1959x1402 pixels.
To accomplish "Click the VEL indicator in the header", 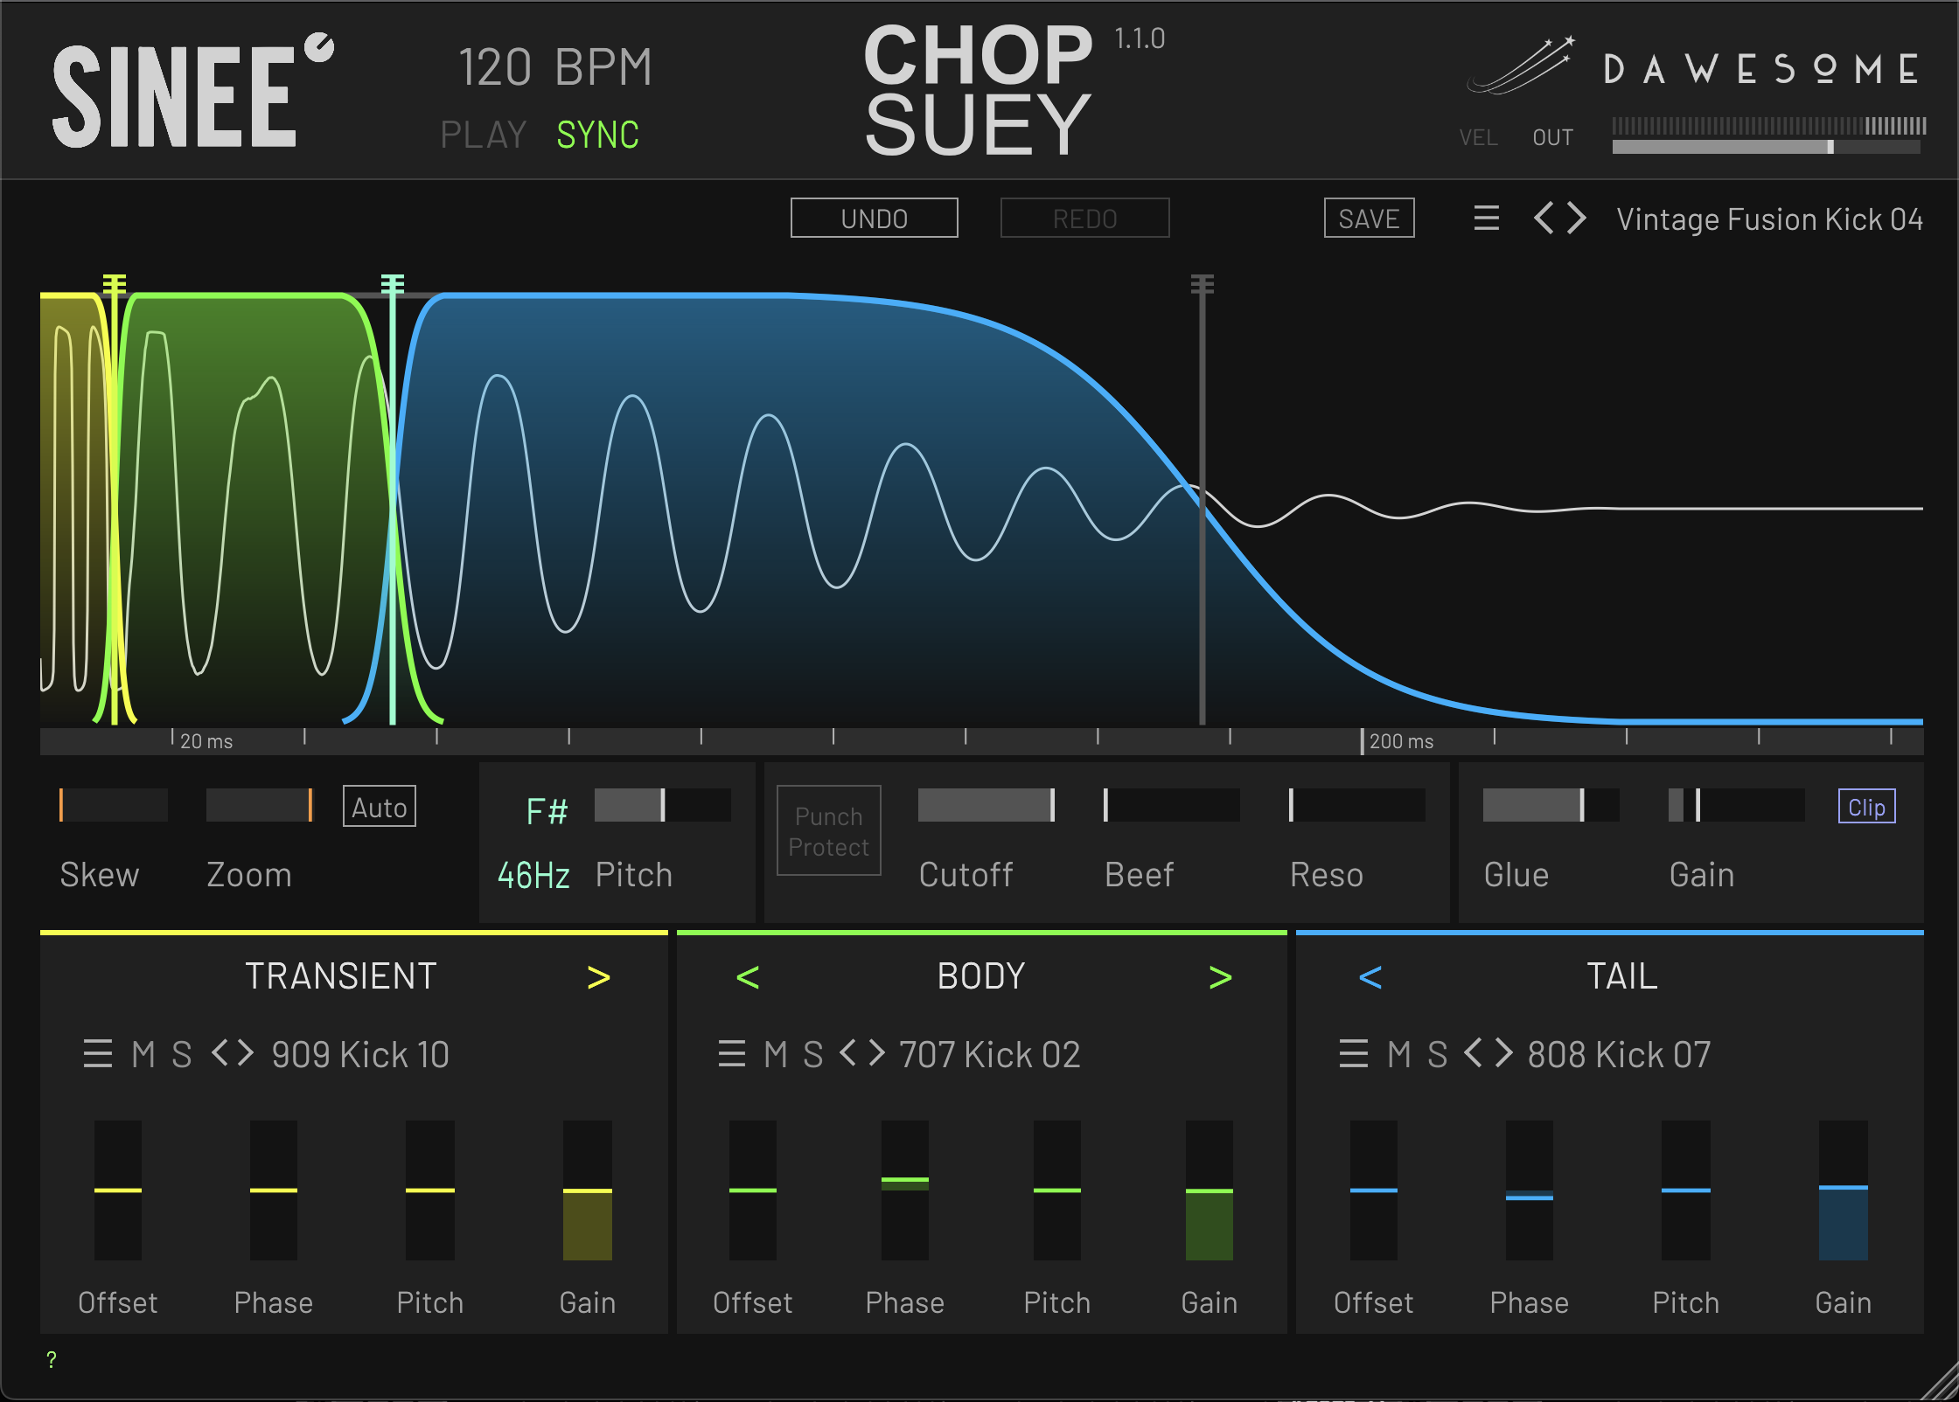I will point(1479,136).
